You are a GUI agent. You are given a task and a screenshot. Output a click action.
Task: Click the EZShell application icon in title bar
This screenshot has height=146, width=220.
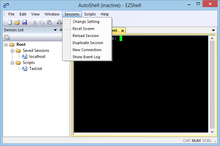coord(6,5)
